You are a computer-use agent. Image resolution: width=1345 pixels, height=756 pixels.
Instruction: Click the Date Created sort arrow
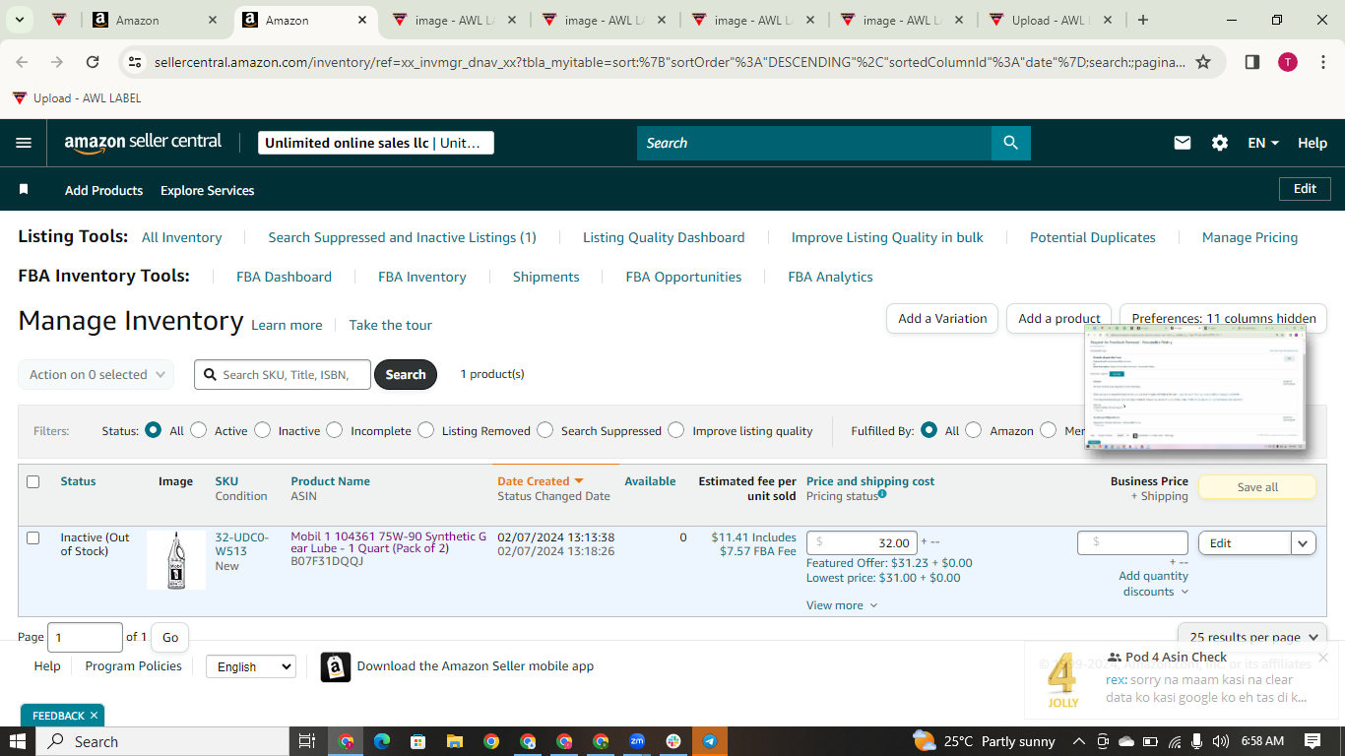579,481
